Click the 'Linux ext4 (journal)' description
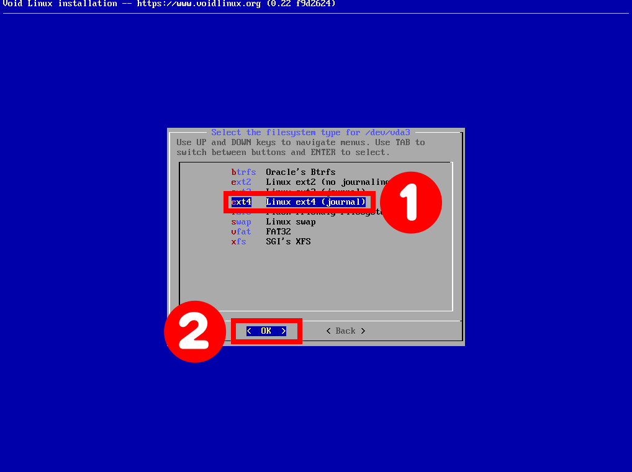The height and width of the screenshot is (472, 632). point(315,202)
